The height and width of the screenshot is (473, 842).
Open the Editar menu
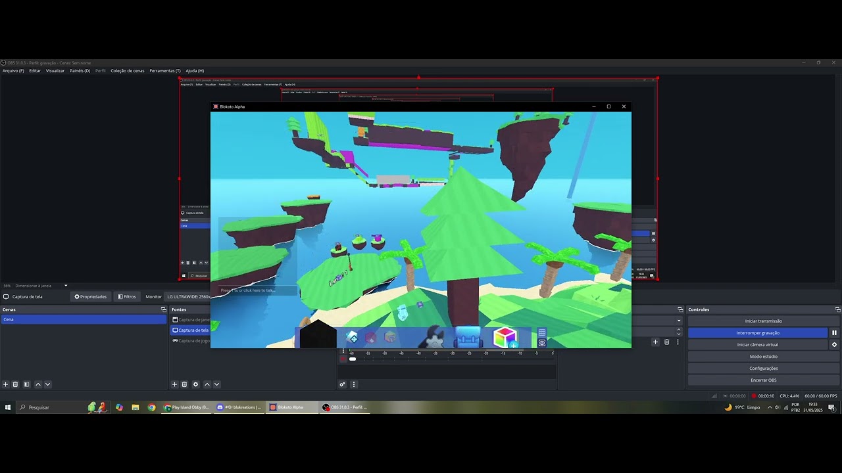(x=35, y=71)
